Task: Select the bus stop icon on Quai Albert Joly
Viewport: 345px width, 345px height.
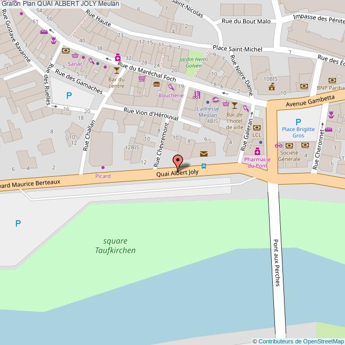Action: [x=204, y=166]
